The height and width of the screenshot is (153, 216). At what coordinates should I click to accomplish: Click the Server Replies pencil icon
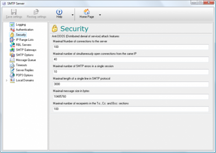[12, 70]
